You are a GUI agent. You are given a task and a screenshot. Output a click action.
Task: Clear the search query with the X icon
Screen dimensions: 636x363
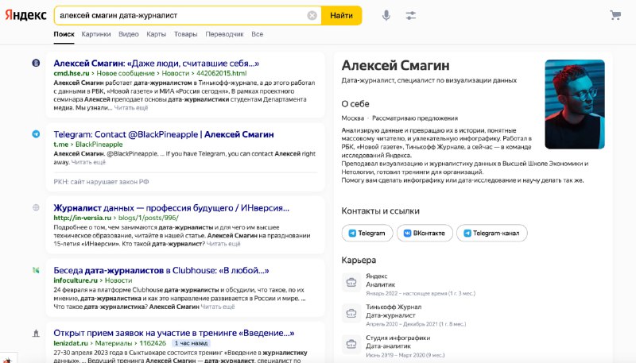tap(312, 15)
